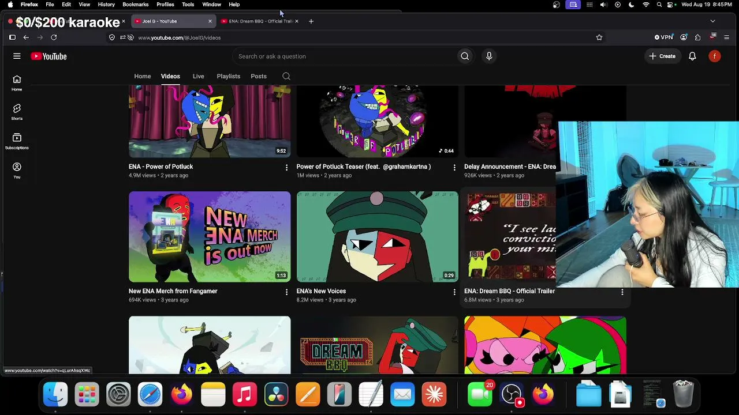Bookmark this page with the star
Image resolution: width=739 pixels, height=415 pixels.
click(599, 37)
